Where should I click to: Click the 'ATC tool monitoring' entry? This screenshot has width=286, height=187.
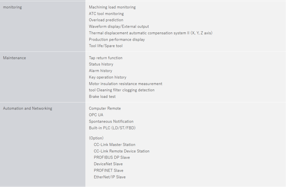coord(106,14)
